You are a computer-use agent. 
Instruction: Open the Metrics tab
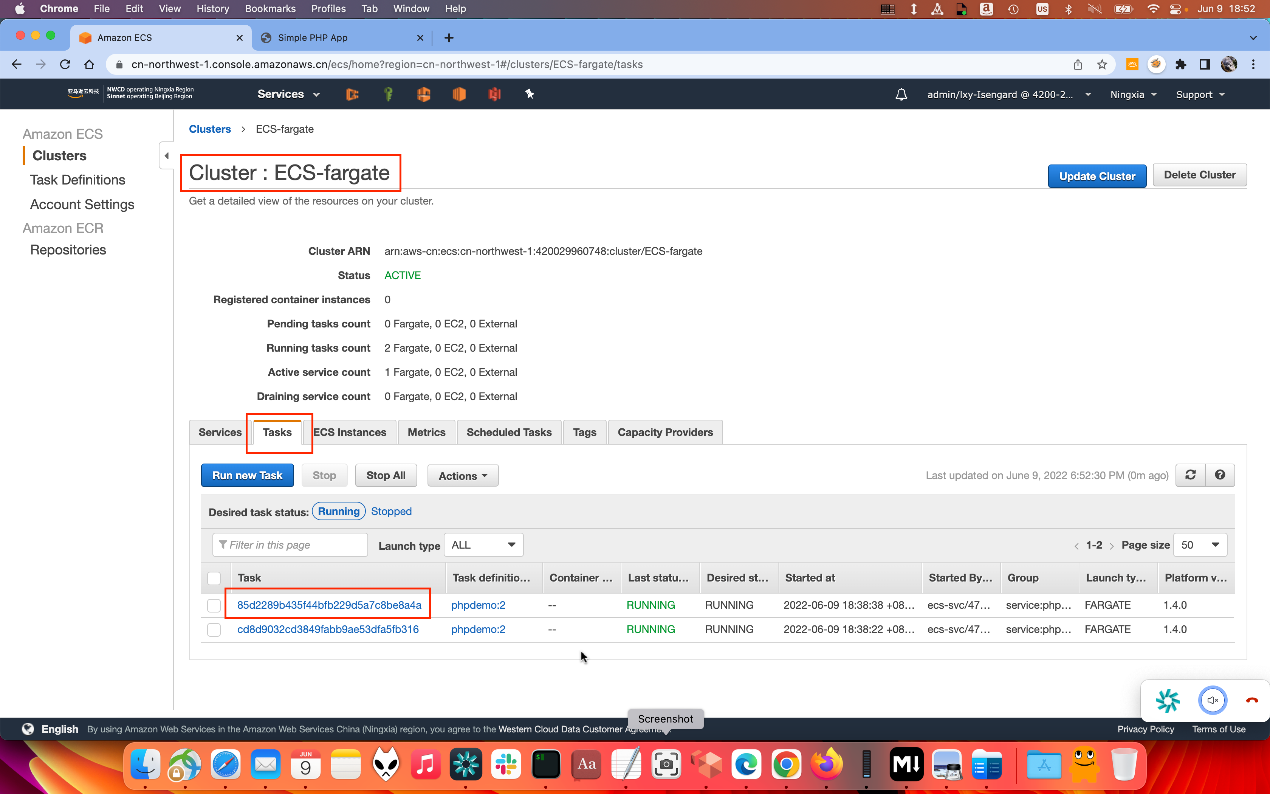(x=426, y=432)
